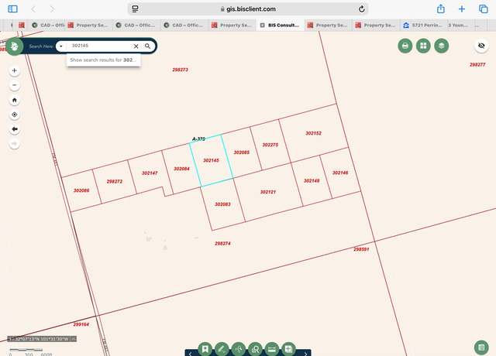Click parcel label 302083
Screen dimensions: 496x356
[x=222, y=204]
